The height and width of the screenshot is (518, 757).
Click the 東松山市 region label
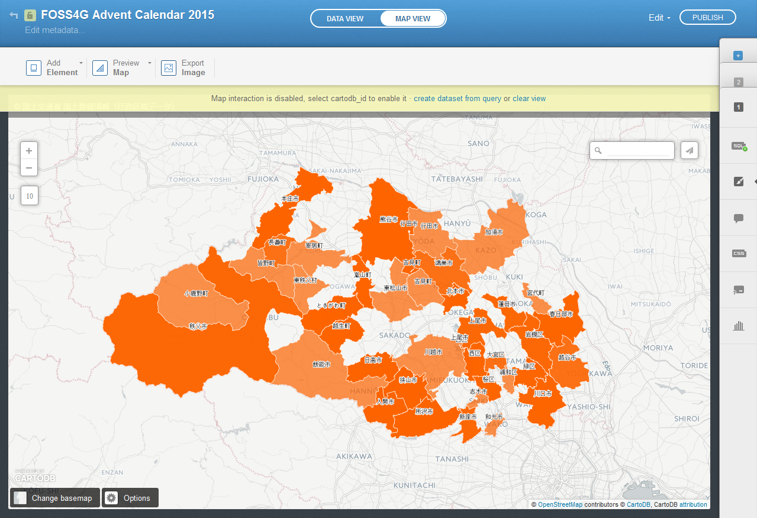coord(395,288)
